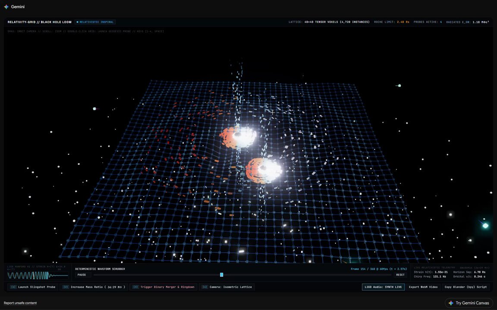Click the [3] key hint badge
Viewport: 497px width, 310px height.
[x=135, y=287]
